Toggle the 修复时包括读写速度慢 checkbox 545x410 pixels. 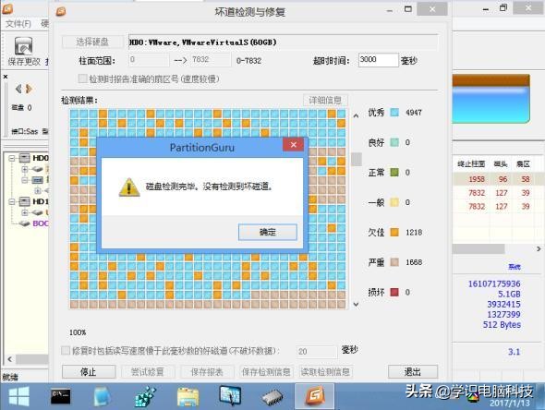pos(66,350)
